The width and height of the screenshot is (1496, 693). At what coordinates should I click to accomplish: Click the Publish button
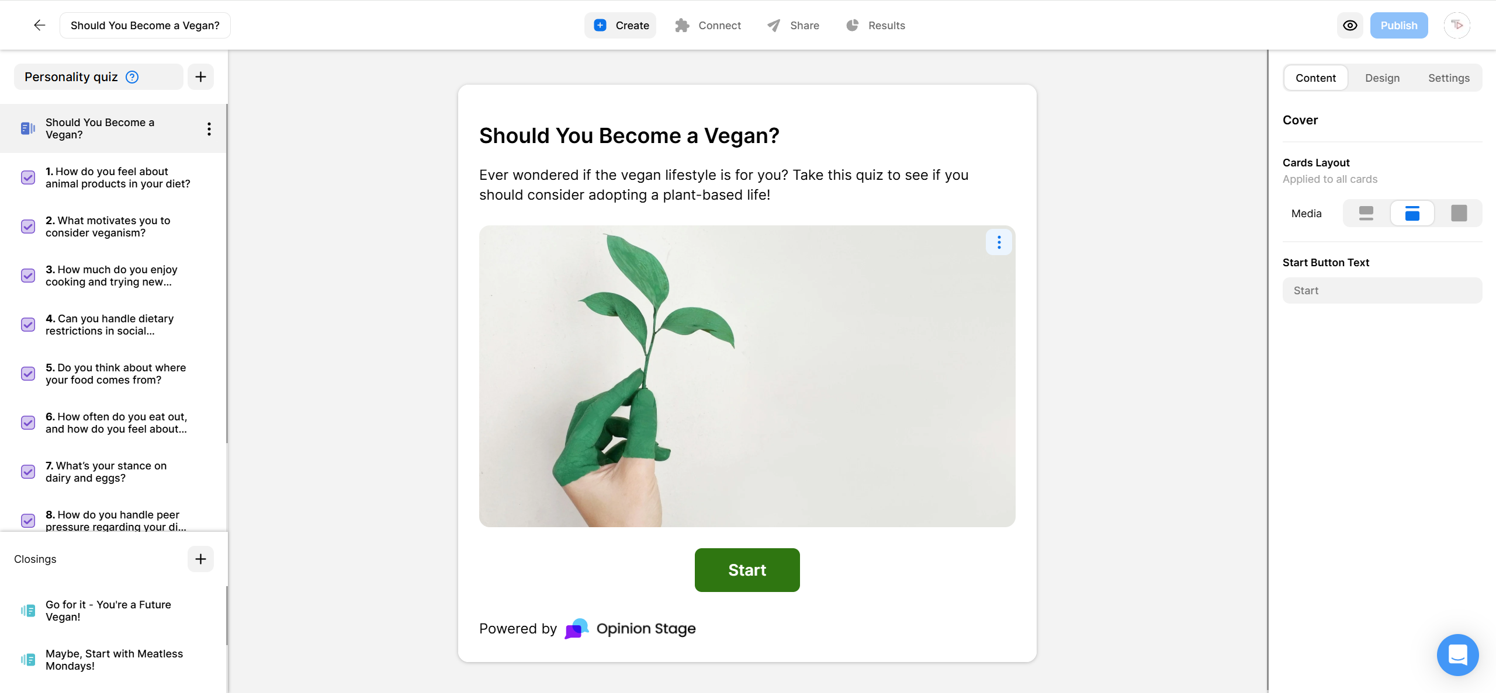click(1399, 25)
